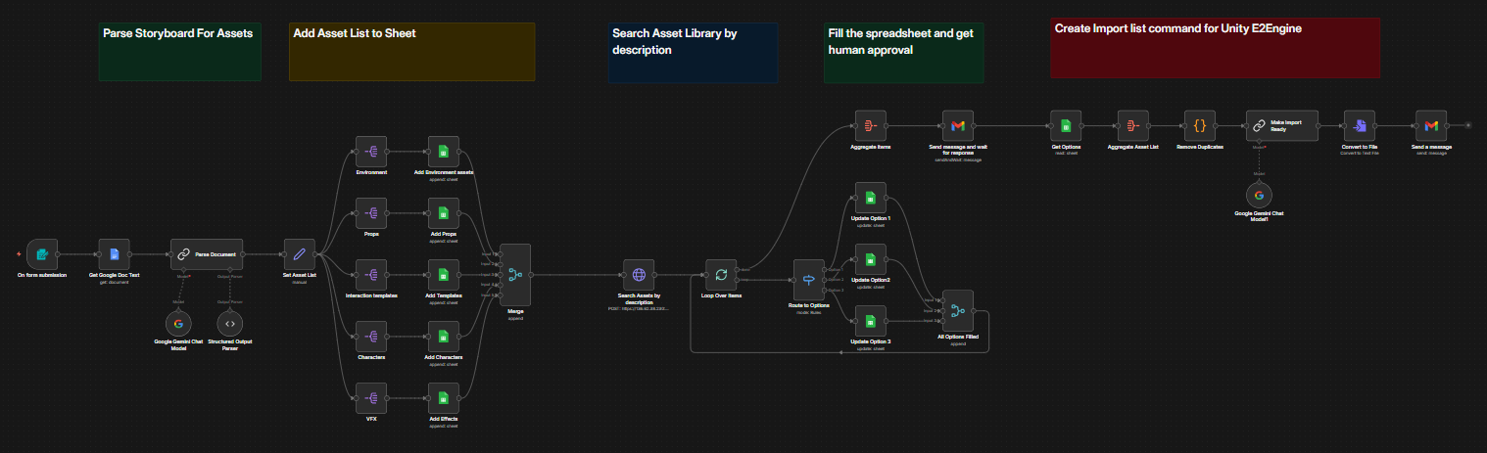Open the Set Asset List node
Image resolution: width=1487 pixels, height=453 pixels.
pos(300,253)
